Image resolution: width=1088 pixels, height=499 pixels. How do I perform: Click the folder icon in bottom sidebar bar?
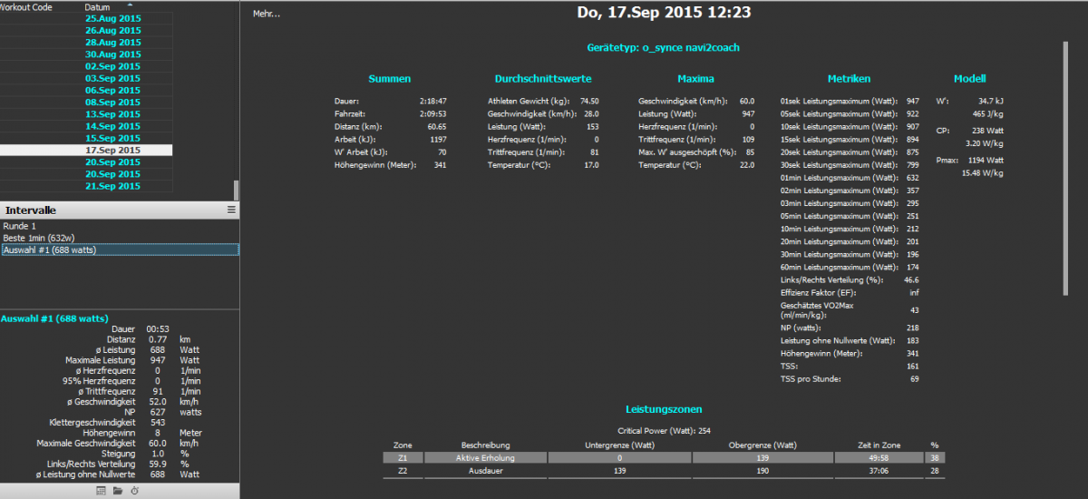(x=118, y=491)
